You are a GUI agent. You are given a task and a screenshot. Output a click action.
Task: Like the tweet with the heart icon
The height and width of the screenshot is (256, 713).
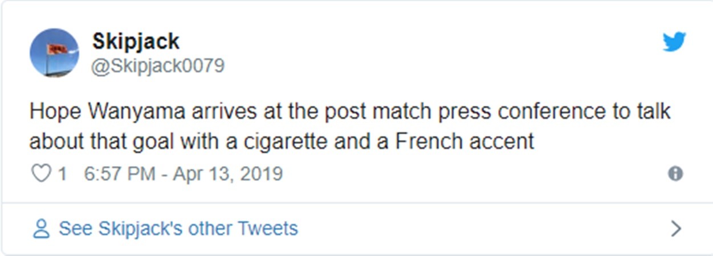40,174
